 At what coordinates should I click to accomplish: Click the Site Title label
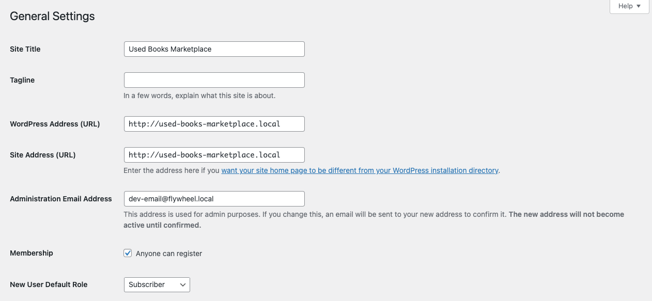point(25,49)
